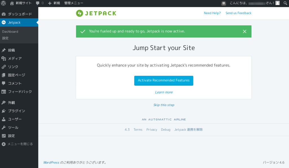Click the リンク chain icon
The height and width of the screenshot is (168, 289).
click(4, 67)
